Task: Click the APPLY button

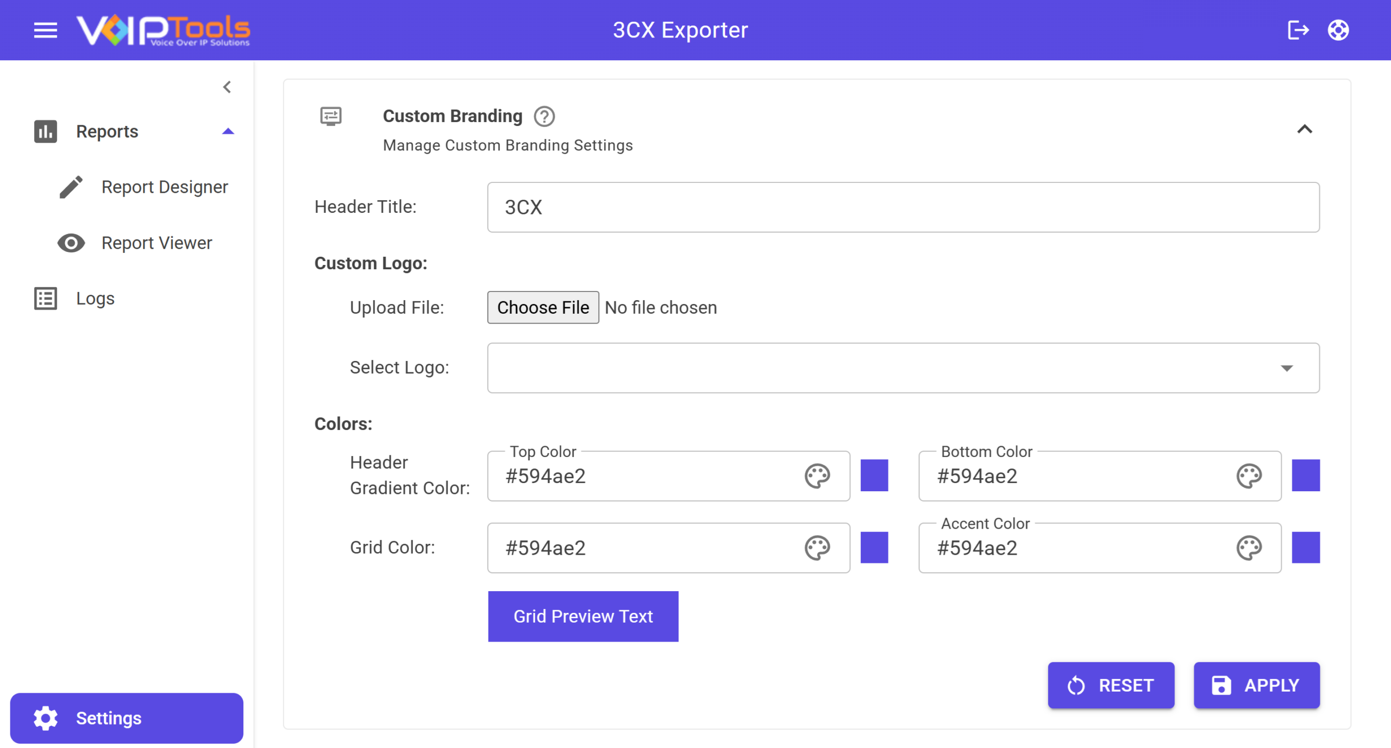Action: (x=1257, y=686)
